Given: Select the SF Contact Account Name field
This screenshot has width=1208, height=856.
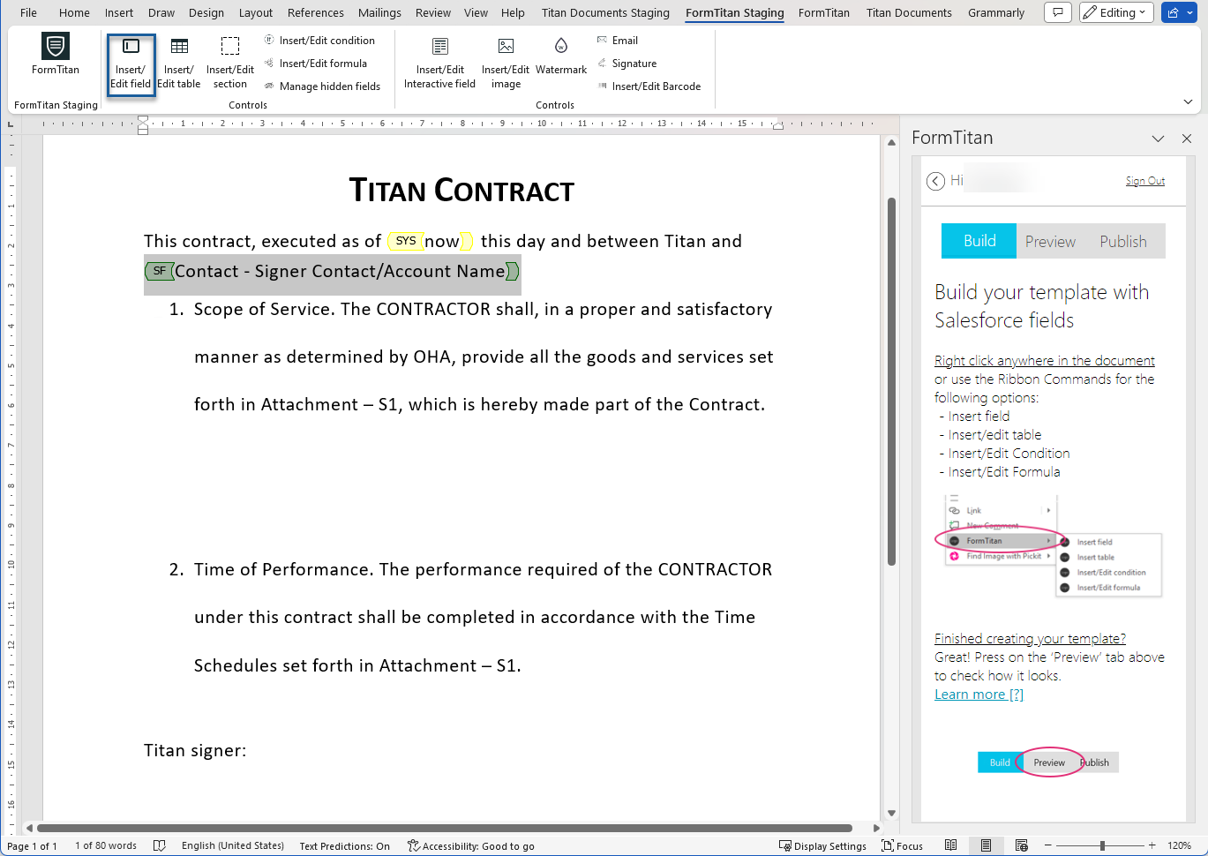Looking at the screenshot, I should pyautogui.click(x=333, y=271).
